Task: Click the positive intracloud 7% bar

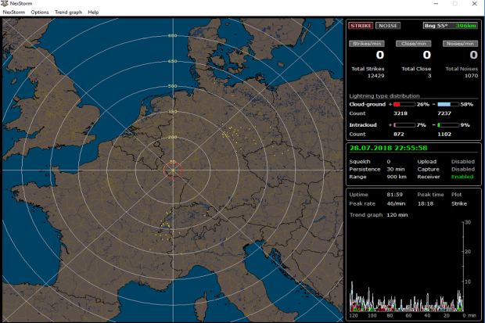Action: [404, 125]
